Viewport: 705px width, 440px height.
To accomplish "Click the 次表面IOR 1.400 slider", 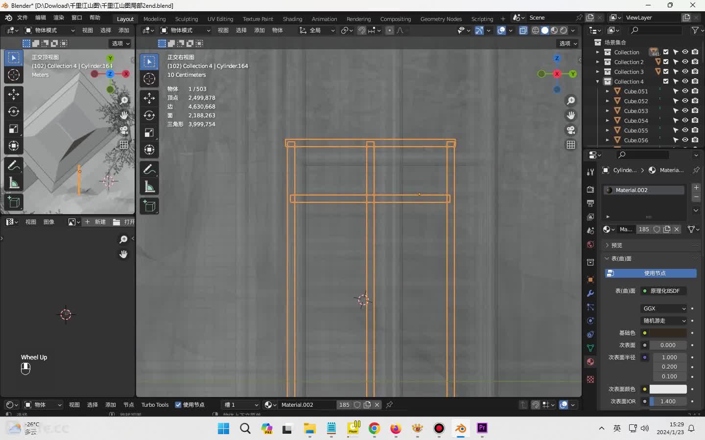I will click(668, 401).
